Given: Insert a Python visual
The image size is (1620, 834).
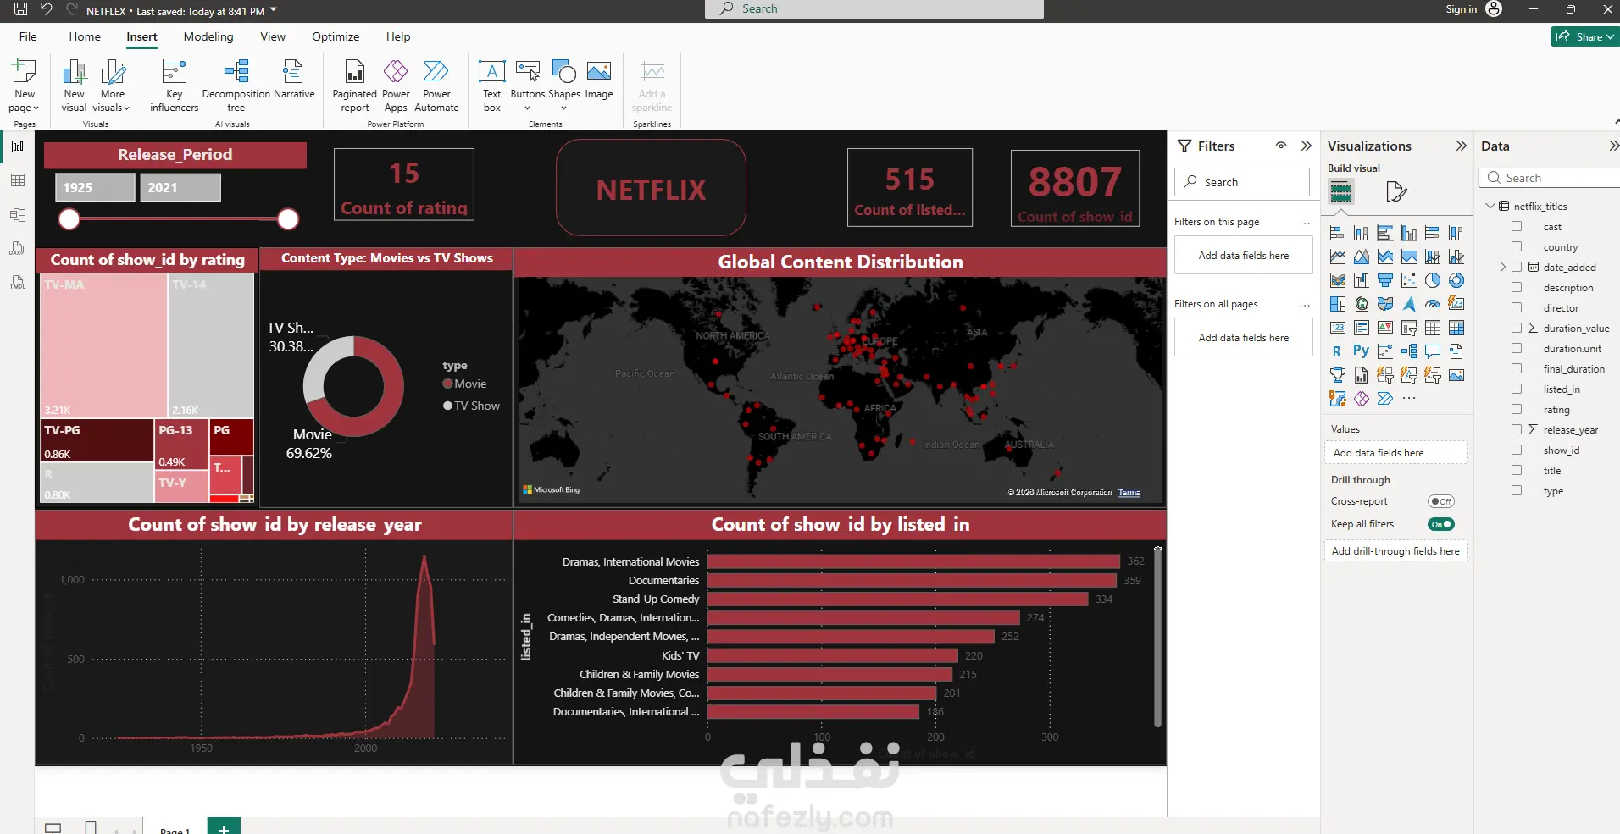Looking at the screenshot, I should coord(1362,351).
